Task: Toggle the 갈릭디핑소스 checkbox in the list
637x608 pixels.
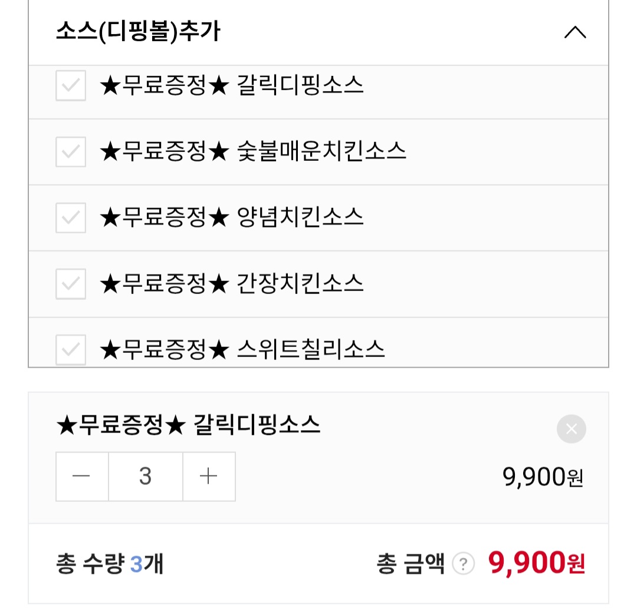Action: point(71,86)
